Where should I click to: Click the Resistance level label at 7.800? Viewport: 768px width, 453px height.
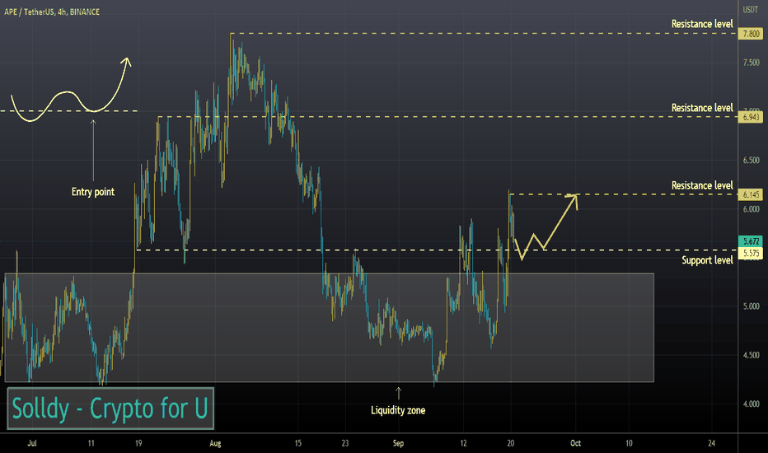(x=702, y=24)
